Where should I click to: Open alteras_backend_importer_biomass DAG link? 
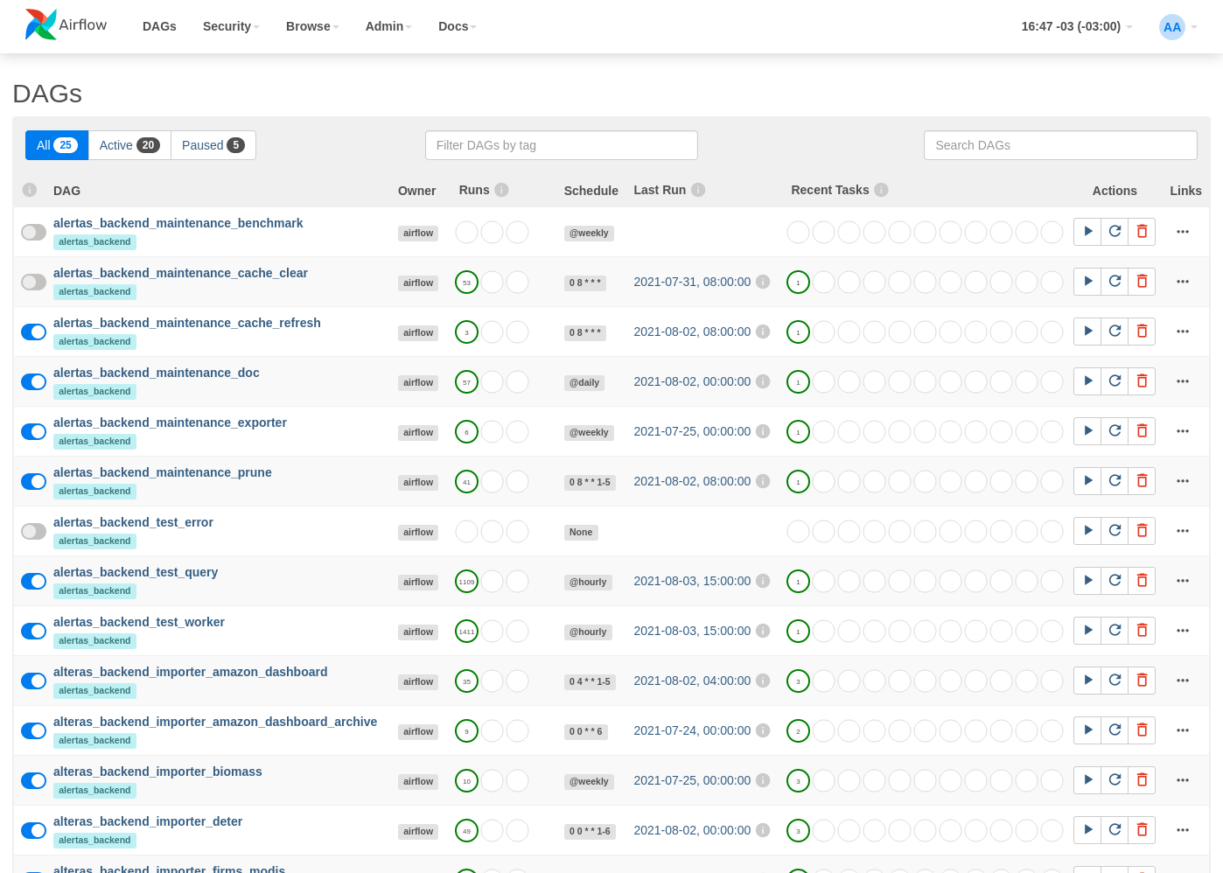157,772
